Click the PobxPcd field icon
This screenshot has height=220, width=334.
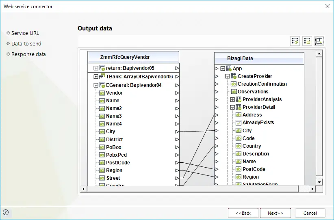click(102, 155)
